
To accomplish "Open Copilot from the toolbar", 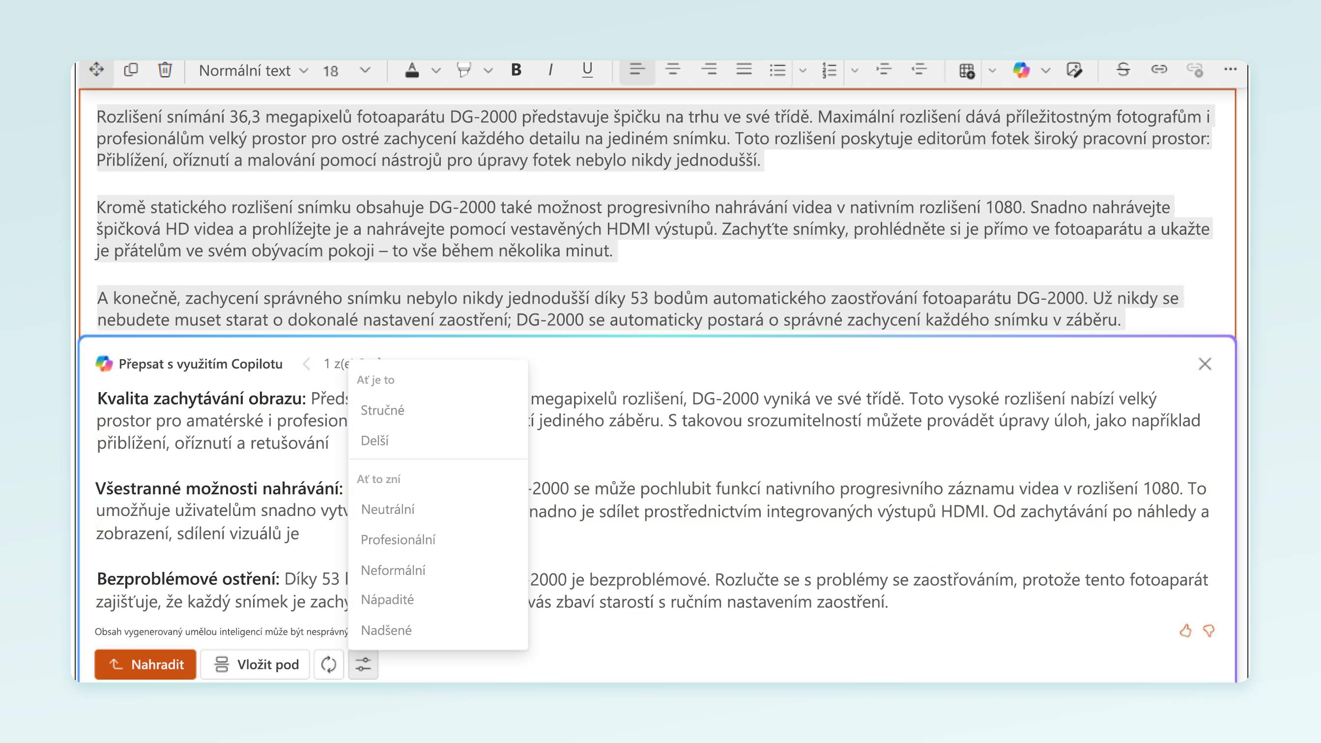I will pyautogui.click(x=1021, y=70).
